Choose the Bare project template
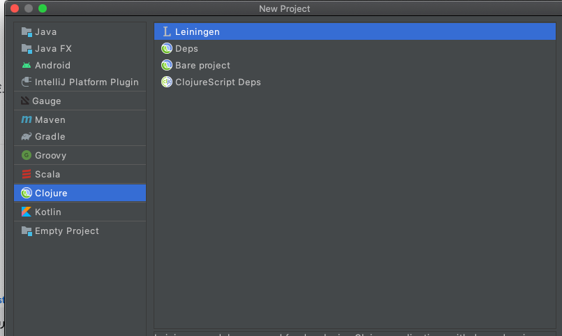The image size is (562, 336). point(202,65)
